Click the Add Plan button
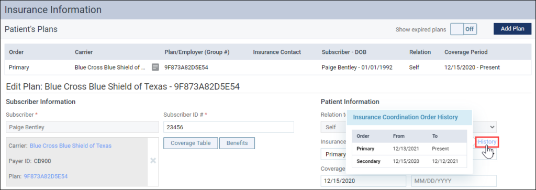The height and width of the screenshot is (190, 536). (512, 29)
